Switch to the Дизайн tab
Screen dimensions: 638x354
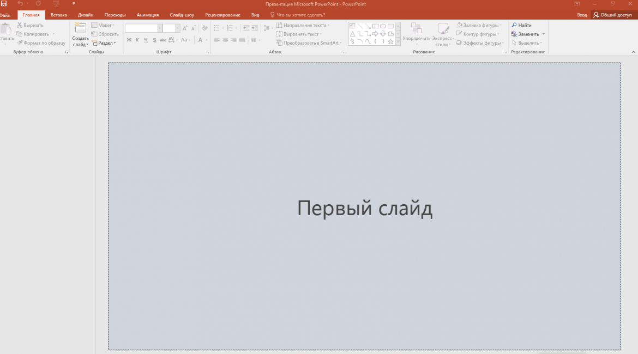pyautogui.click(x=86, y=15)
